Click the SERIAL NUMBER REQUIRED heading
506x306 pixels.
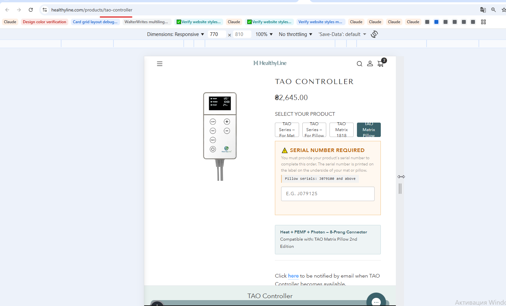327,150
